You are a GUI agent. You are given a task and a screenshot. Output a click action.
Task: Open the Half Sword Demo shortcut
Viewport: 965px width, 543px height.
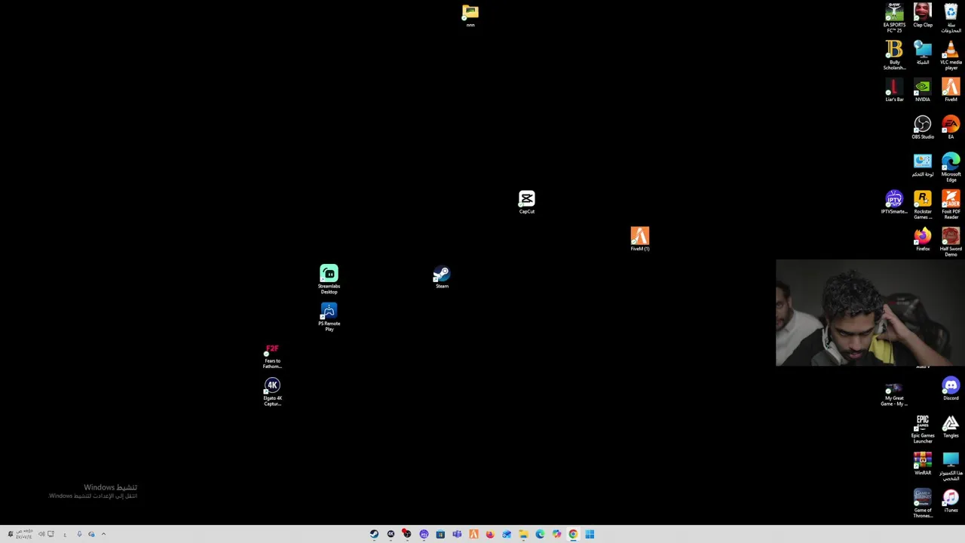point(951,242)
